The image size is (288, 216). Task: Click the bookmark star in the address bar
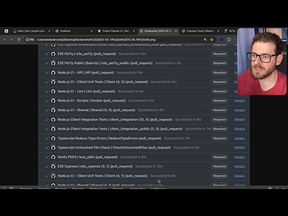[x=212, y=40]
